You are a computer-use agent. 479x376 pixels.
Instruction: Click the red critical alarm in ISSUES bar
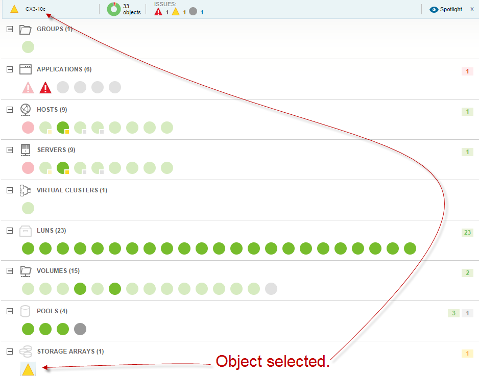(158, 11)
